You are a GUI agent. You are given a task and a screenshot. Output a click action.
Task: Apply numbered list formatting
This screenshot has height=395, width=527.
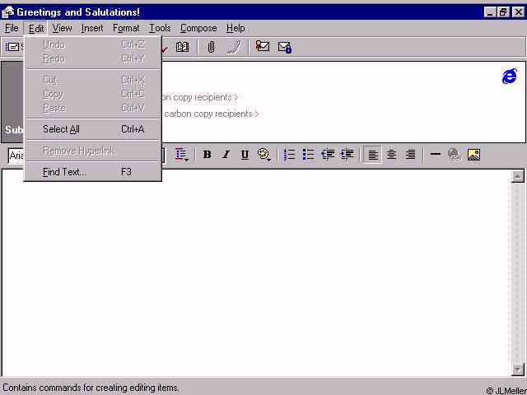pyautogui.click(x=289, y=155)
